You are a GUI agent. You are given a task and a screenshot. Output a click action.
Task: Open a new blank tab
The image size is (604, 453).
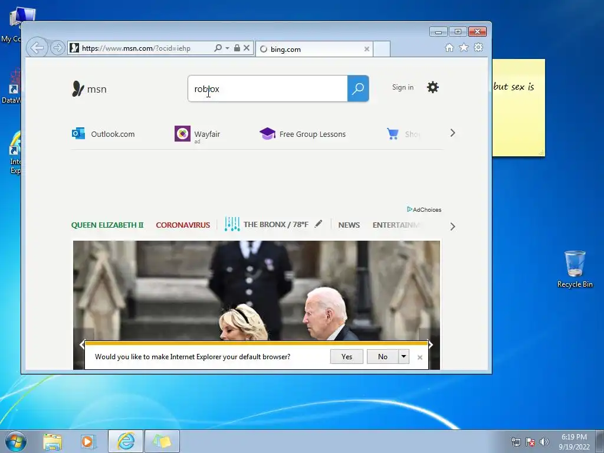click(382, 49)
